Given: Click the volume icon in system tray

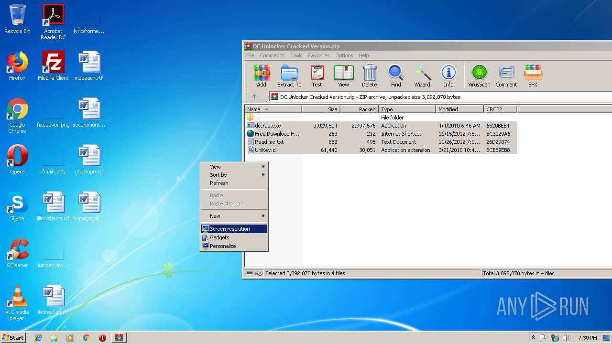Looking at the screenshot, I should (567, 338).
